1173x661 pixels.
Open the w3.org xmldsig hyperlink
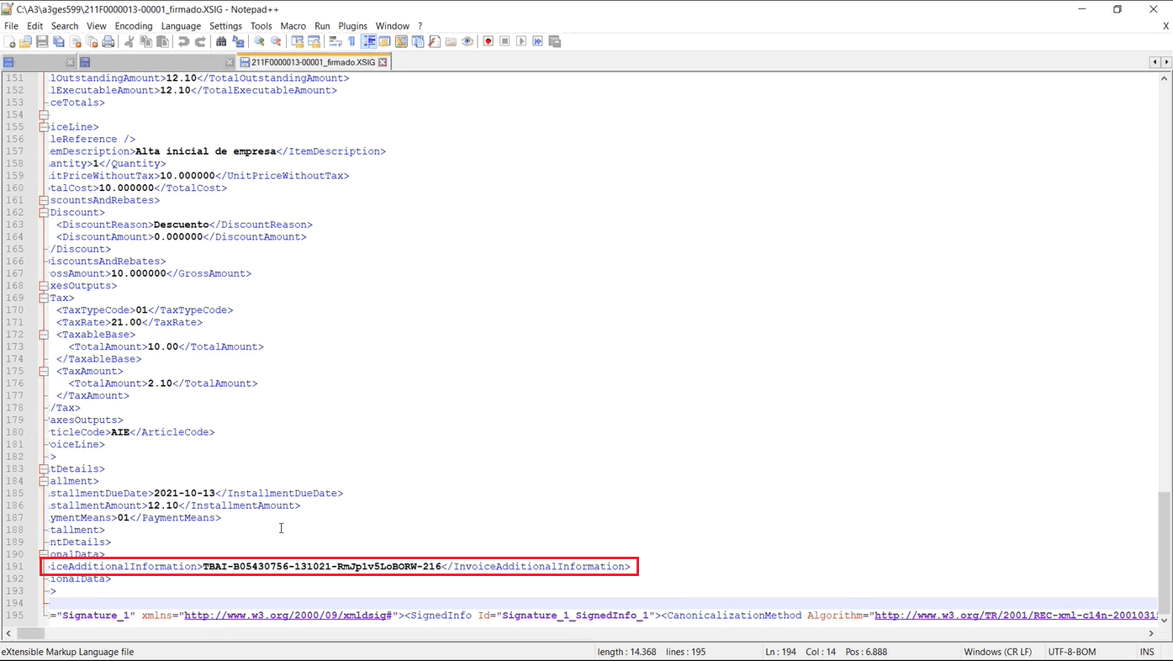click(x=288, y=616)
